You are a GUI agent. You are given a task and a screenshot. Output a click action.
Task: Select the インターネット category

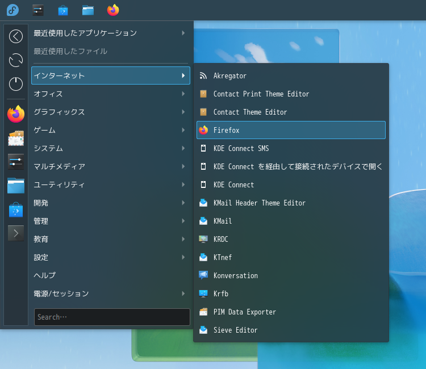pyautogui.click(x=111, y=76)
